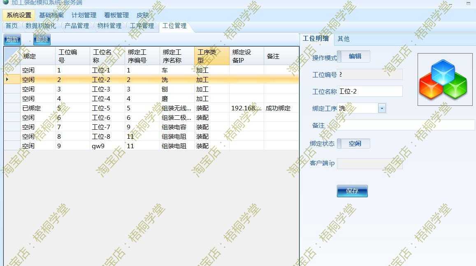Click the 组装电阻 cell in gw9 row
The height and width of the screenshot is (266, 476).
coord(177,146)
